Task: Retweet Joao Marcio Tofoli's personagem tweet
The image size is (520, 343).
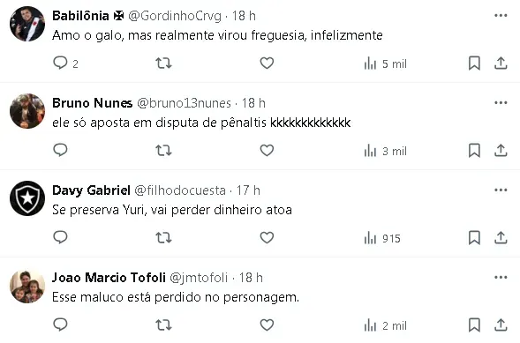Action: tap(164, 325)
